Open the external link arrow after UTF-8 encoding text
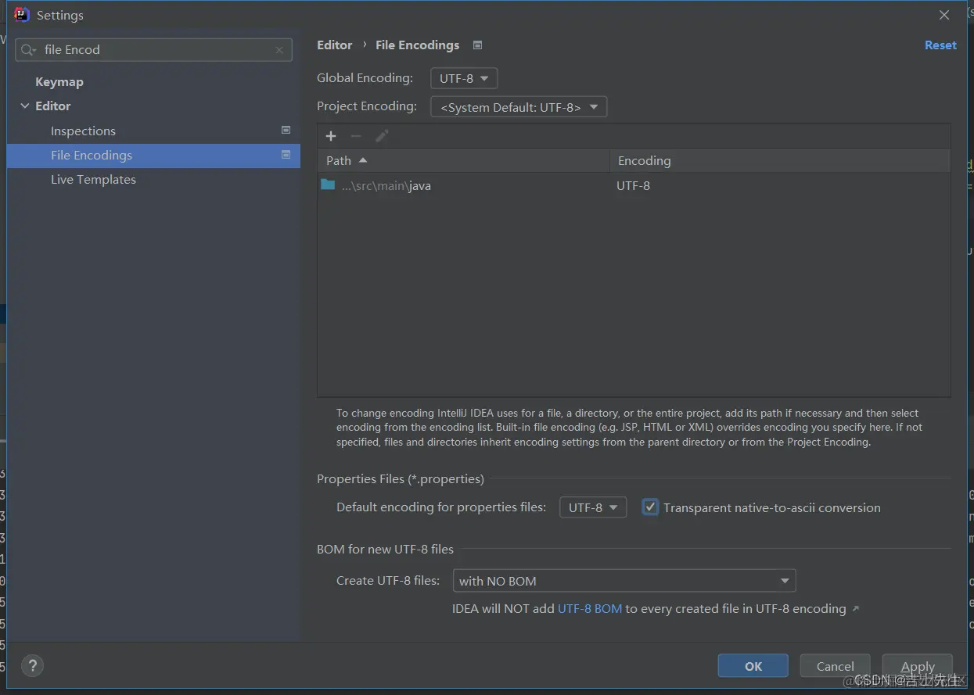Screen dimensions: 974x695 pos(855,609)
